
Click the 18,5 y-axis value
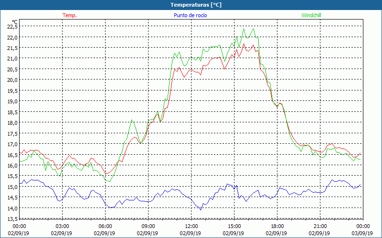[13, 112]
